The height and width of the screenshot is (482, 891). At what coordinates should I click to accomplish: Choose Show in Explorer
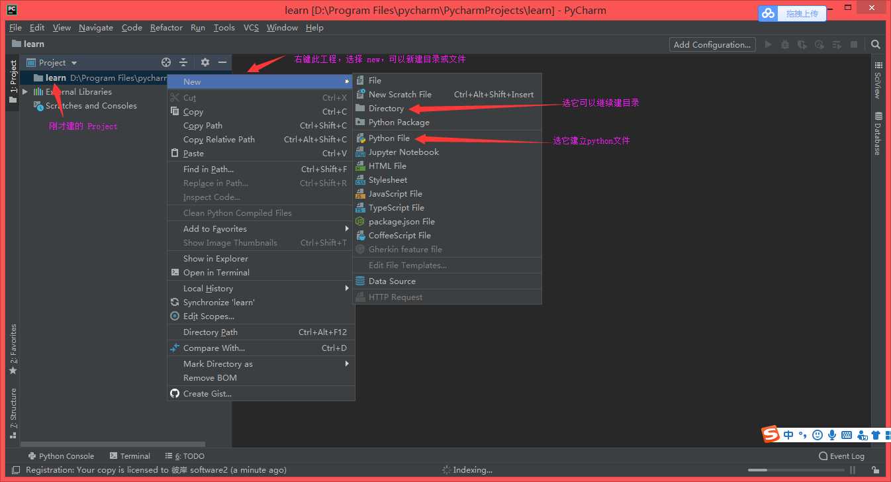click(x=261, y=259)
